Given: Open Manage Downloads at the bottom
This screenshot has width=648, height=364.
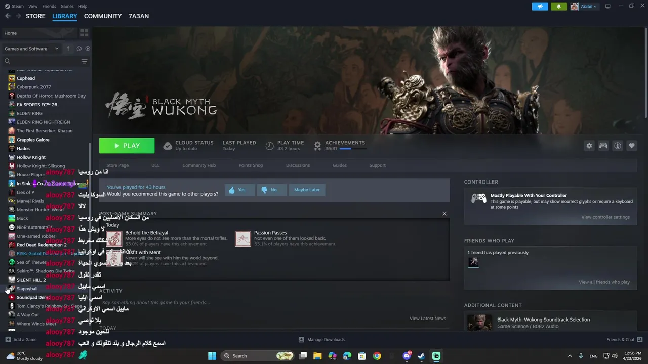Looking at the screenshot, I should pyautogui.click(x=321, y=339).
